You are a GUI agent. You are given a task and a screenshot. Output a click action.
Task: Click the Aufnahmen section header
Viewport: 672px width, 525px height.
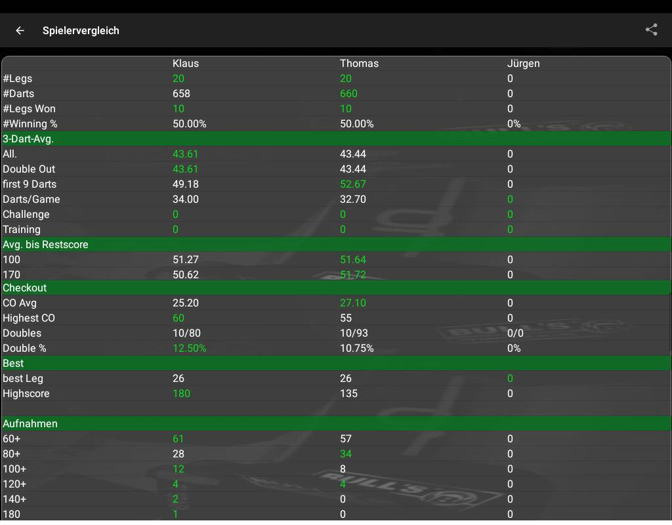(x=30, y=424)
